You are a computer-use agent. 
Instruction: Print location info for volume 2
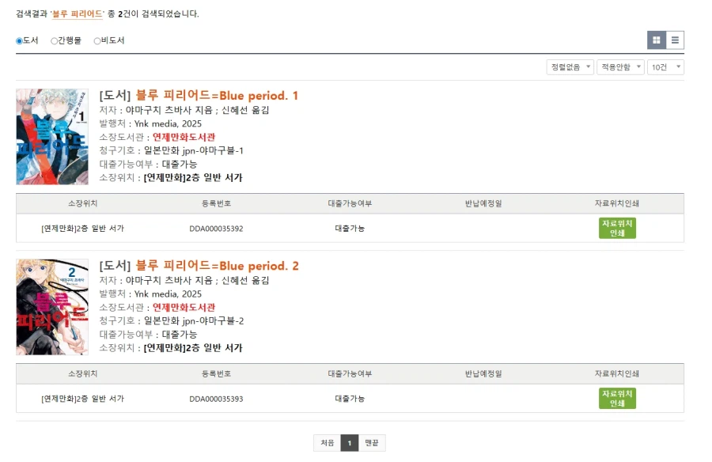[x=616, y=398]
